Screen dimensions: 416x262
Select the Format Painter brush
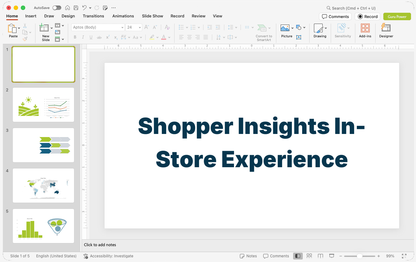tap(25, 39)
